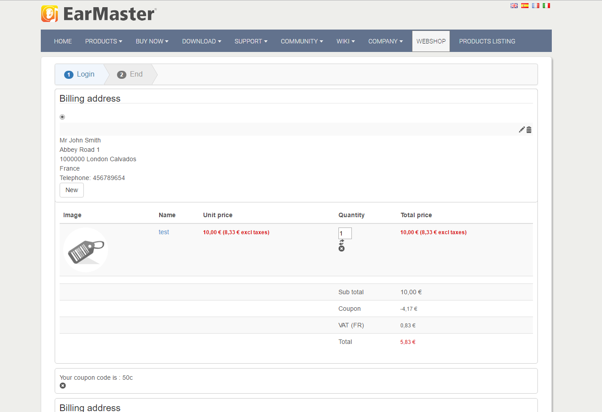This screenshot has height=412, width=602.
Task: Switch language with the Spanish flag
Action: point(525,6)
